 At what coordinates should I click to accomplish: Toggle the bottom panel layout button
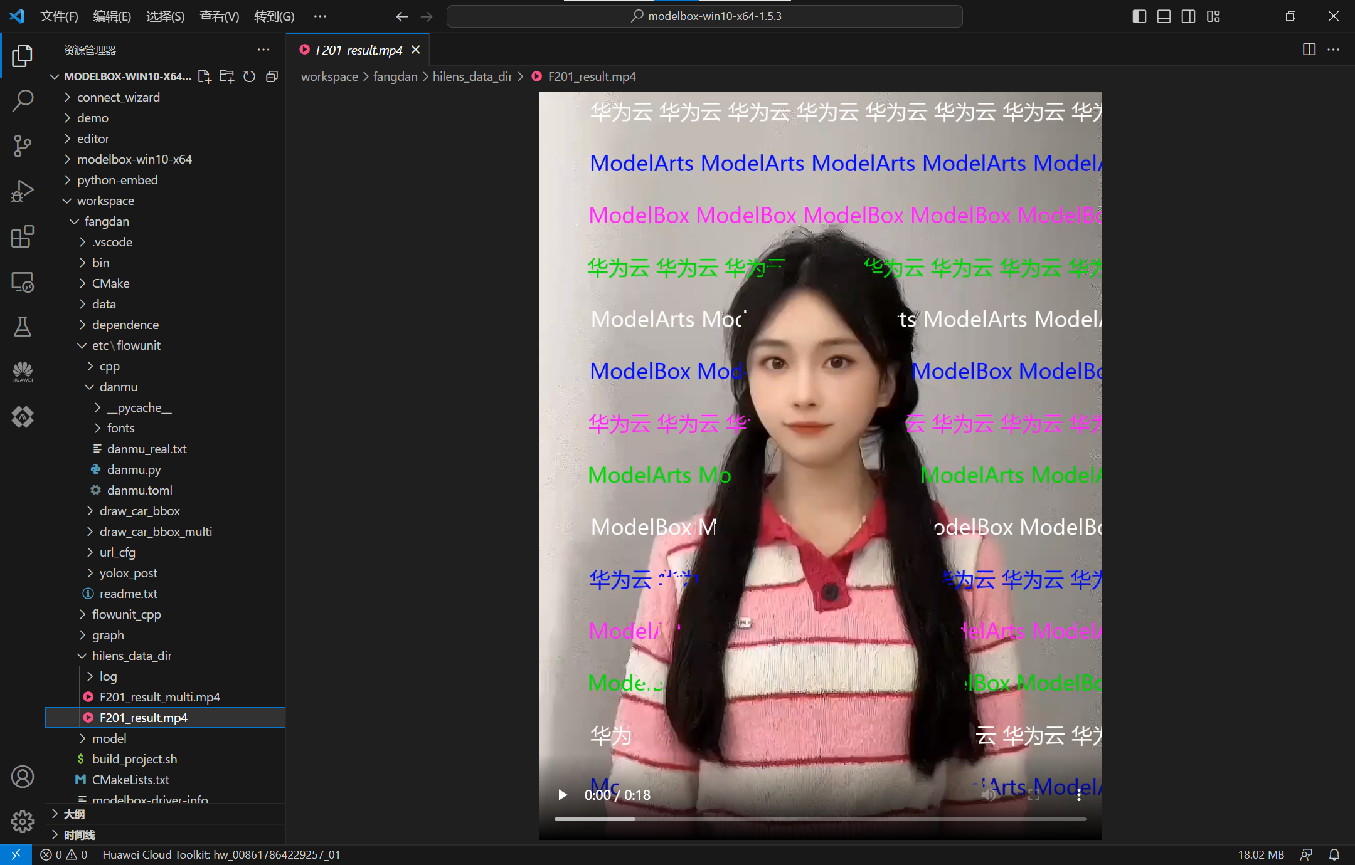pos(1164,16)
